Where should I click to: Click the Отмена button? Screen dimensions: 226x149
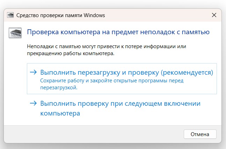coord(200,134)
